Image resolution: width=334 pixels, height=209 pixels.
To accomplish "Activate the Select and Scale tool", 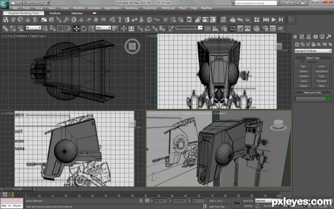I will click(x=91, y=28).
